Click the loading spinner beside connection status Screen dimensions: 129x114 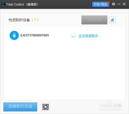click(x=74, y=35)
